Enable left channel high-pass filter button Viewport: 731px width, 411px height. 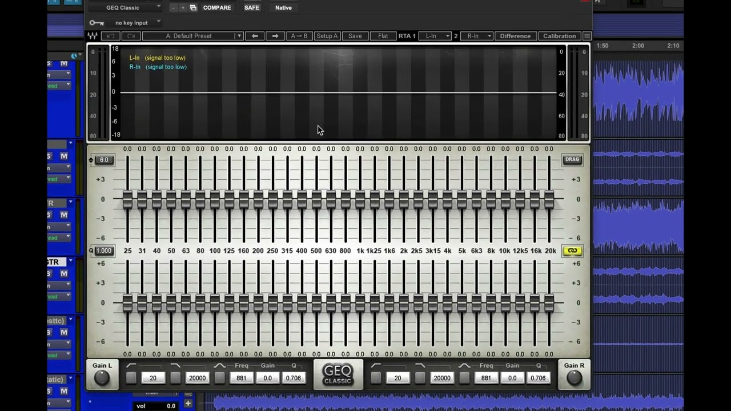pos(131,378)
